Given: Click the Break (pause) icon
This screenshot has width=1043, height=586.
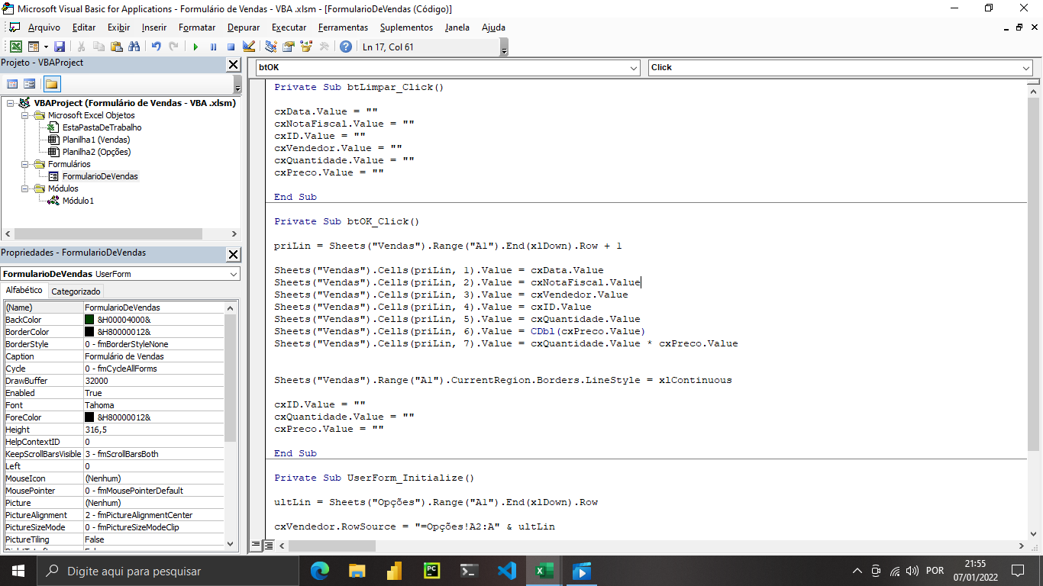Looking at the screenshot, I should click(215, 46).
